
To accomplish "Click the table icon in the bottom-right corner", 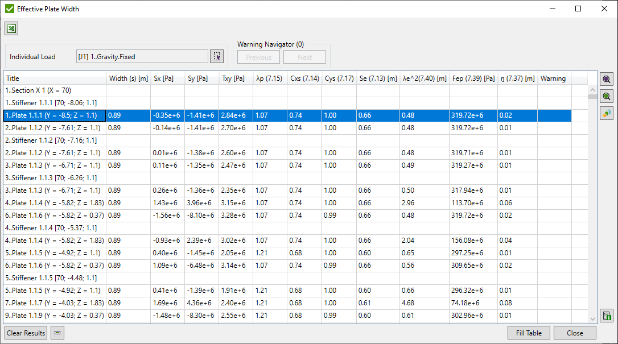I will [606, 316].
